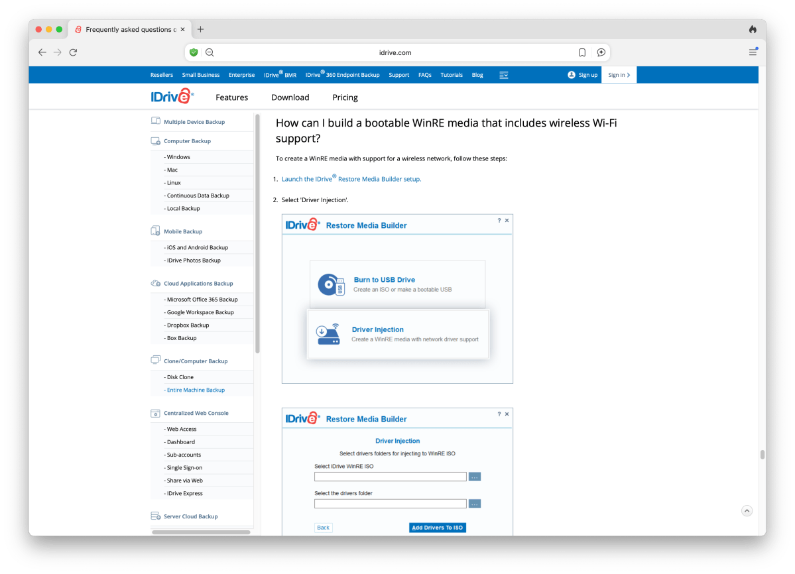Click the idrive.com address bar
The width and height of the screenshot is (795, 574).
pyautogui.click(x=395, y=52)
